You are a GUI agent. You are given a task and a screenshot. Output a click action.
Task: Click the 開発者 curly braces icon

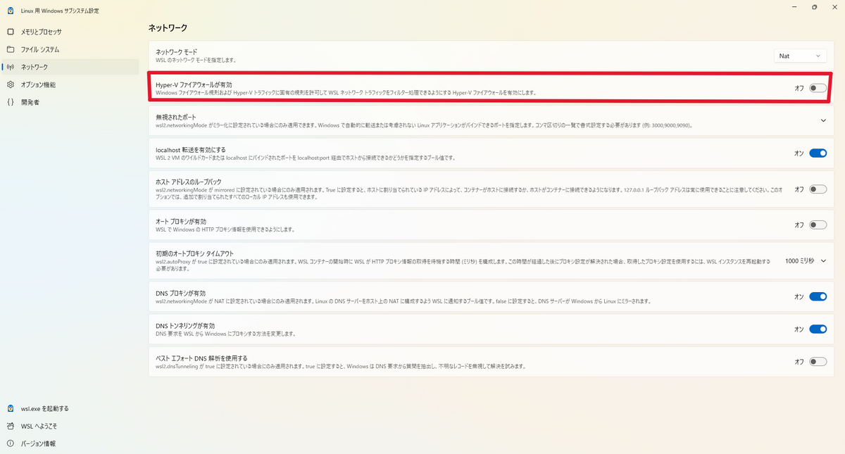tap(11, 102)
